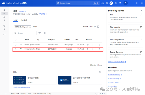Run the docker.1panel image

pos(88,45)
